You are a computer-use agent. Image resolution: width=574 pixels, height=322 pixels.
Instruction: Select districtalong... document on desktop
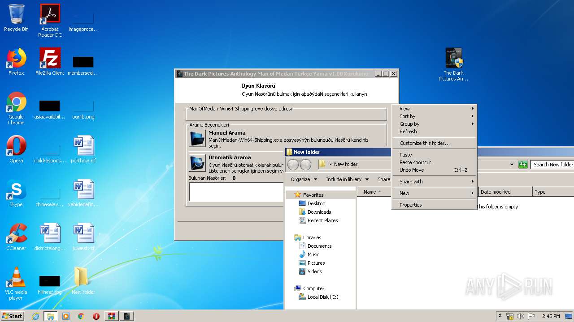[50, 237]
